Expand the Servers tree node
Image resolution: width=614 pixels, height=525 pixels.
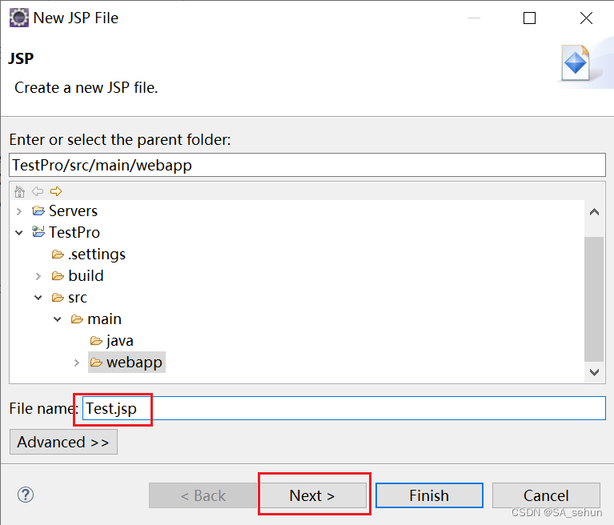(x=18, y=211)
